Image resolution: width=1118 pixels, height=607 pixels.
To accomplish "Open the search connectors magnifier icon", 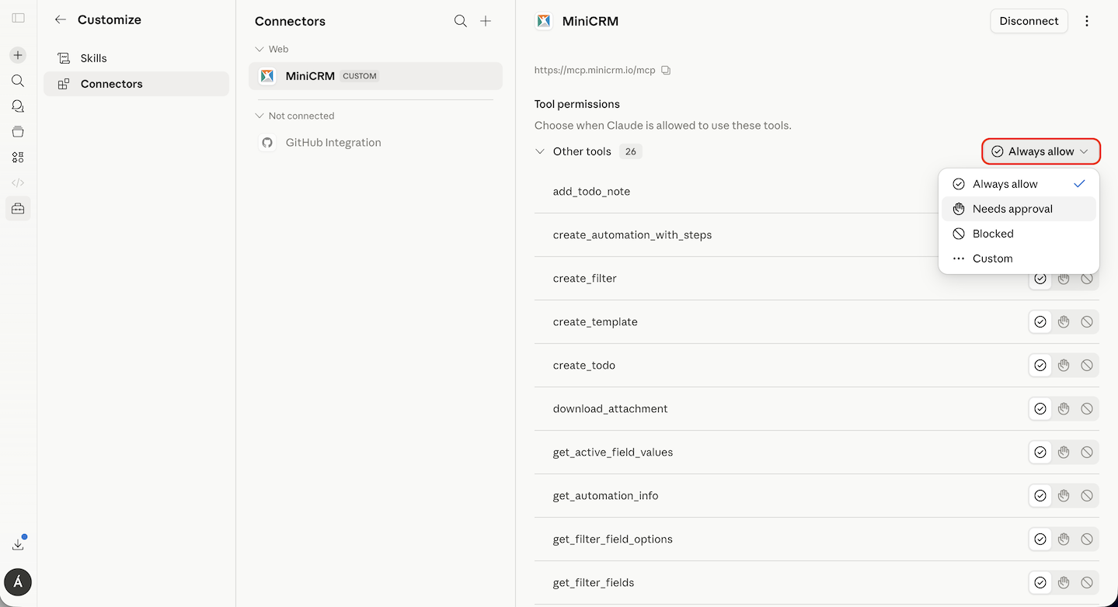I will click(x=461, y=21).
